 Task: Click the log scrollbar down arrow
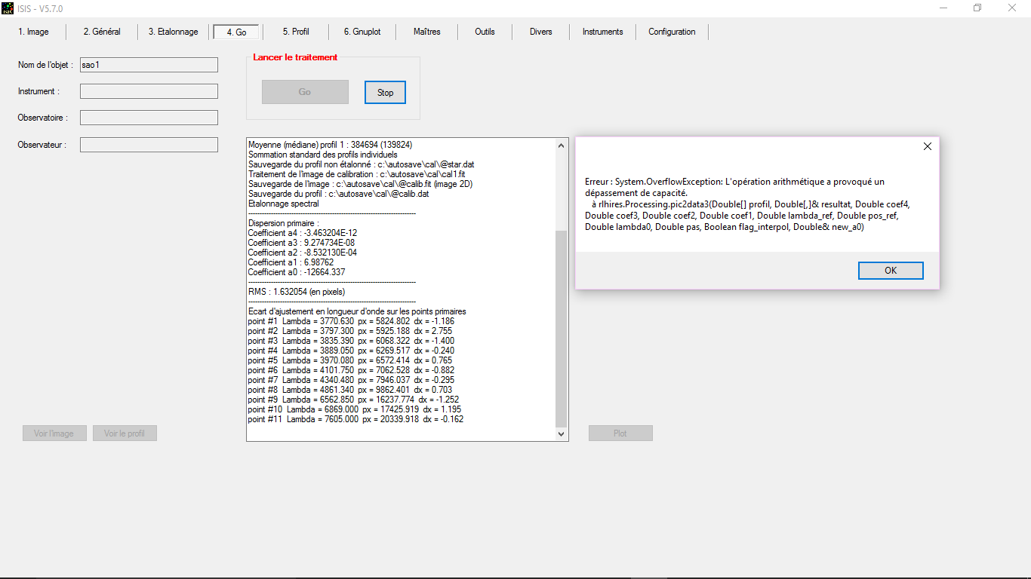[x=561, y=434]
